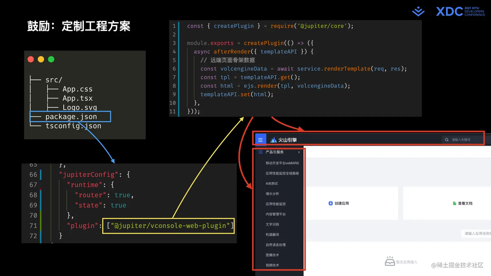Click require('@jupiter/core') on code line 1
This screenshot has width=491, height=276.
pos(310,26)
